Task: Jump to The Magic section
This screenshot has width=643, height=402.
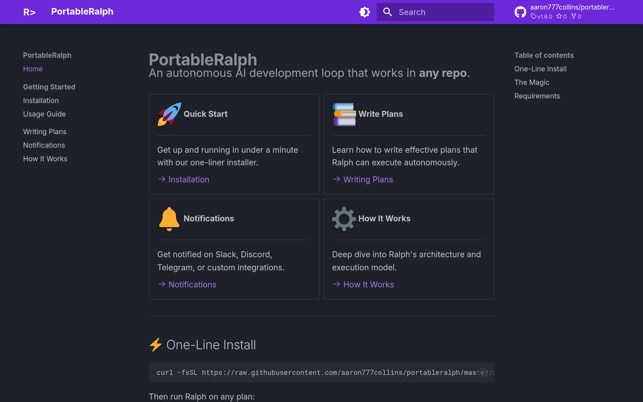Action: click(x=531, y=82)
